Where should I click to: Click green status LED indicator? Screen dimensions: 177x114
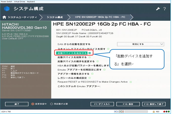click(x=169, y=112)
